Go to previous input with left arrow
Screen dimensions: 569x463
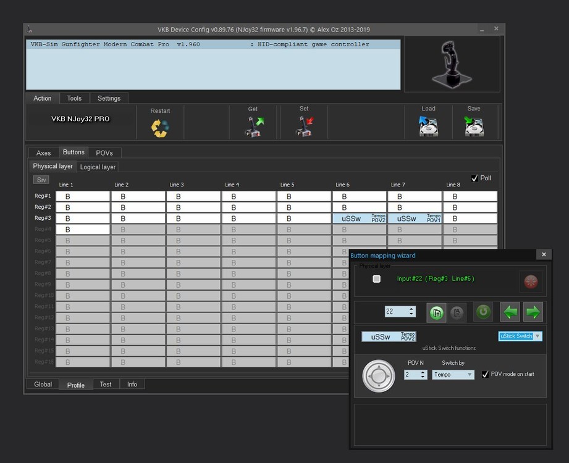(510, 312)
